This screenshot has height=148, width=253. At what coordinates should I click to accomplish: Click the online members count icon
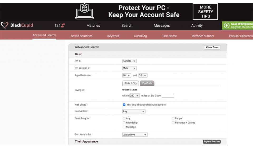tap(63, 25)
